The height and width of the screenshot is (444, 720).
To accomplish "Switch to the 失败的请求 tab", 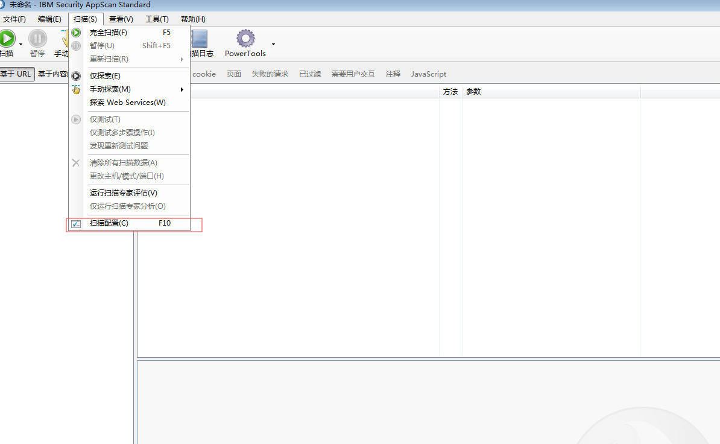I will (x=270, y=74).
